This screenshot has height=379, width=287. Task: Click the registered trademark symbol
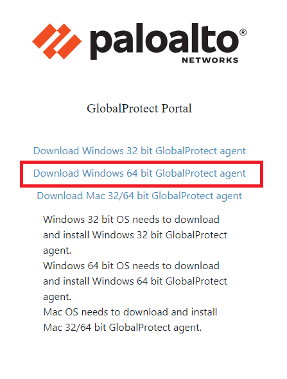click(243, 32)
